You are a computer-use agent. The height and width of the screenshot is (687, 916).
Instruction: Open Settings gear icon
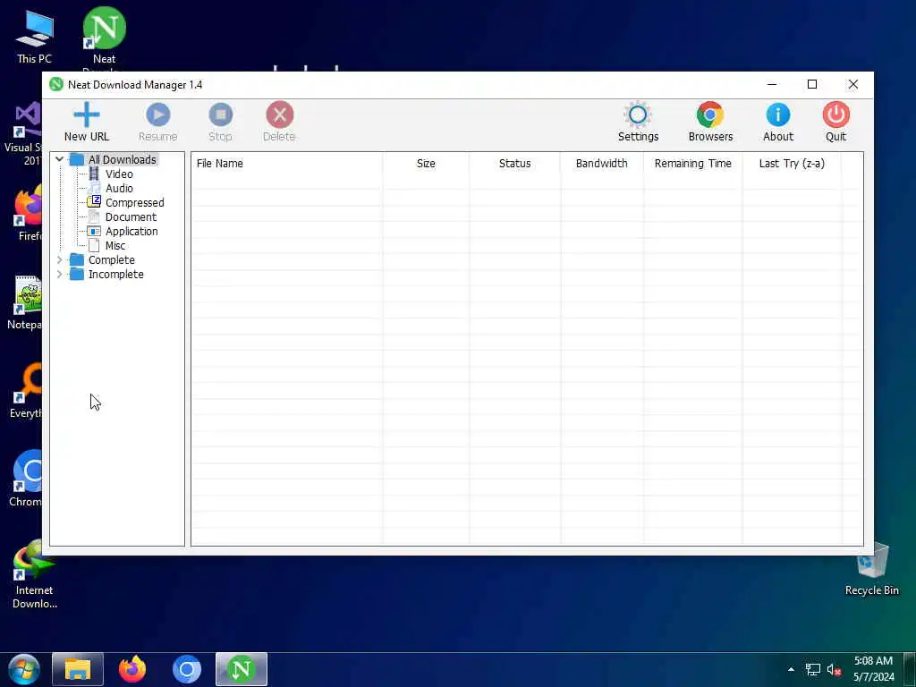(638, 114)
